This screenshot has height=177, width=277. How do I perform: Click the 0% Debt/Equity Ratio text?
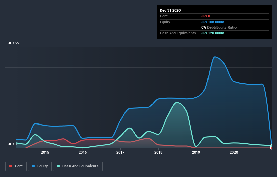coord(219,28)
